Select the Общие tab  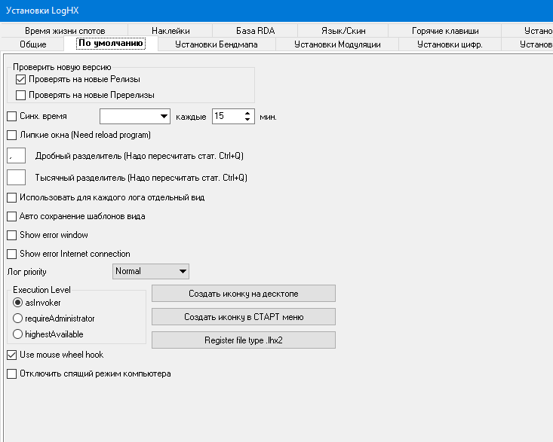[32, 44]
